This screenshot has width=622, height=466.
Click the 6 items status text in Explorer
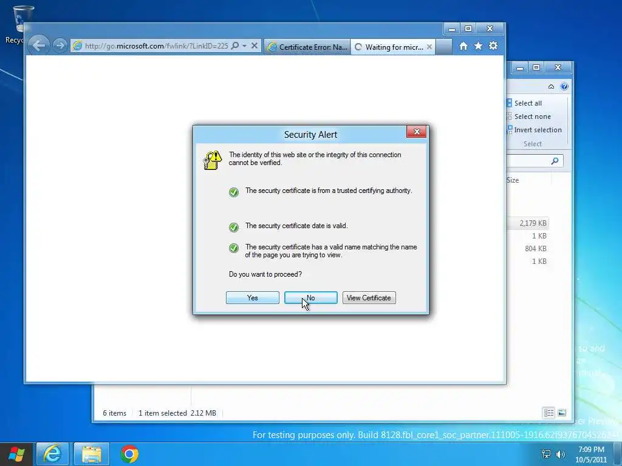click(114, 413)
